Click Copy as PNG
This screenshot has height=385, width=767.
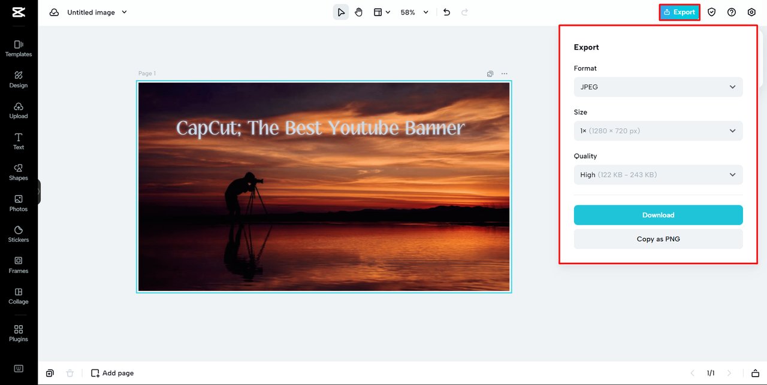[658, 239]
